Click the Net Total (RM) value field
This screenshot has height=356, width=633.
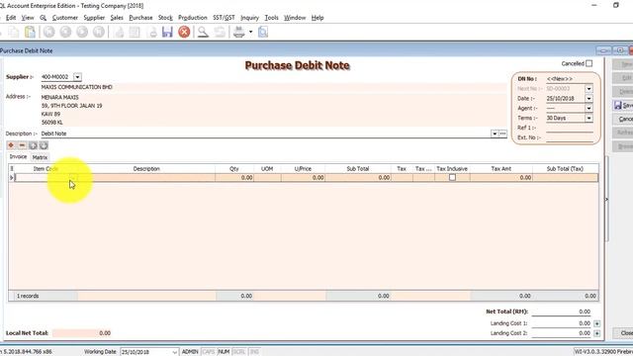click(x=562, y=311)
